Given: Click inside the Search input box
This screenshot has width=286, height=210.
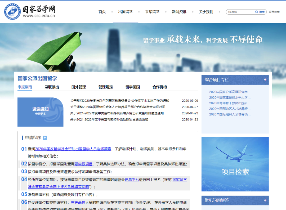Looking at the screenshot, I should [241, 12].
